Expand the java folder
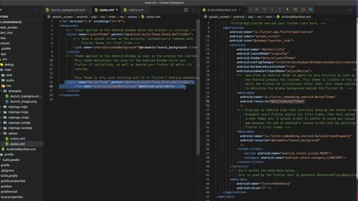358x201 pixels. tap(10, 75)
